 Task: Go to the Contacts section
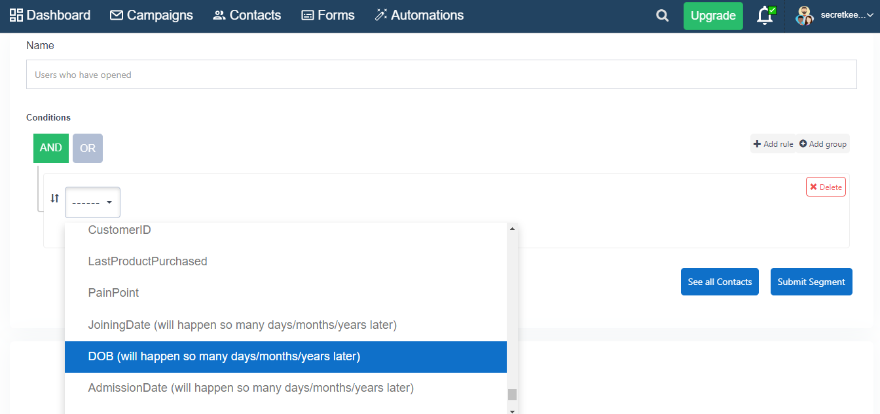[x=247, y=15]
